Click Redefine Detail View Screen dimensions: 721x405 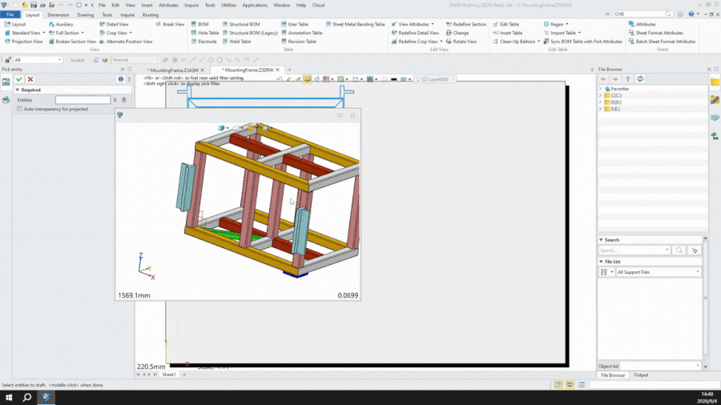[x=415, y=33]
